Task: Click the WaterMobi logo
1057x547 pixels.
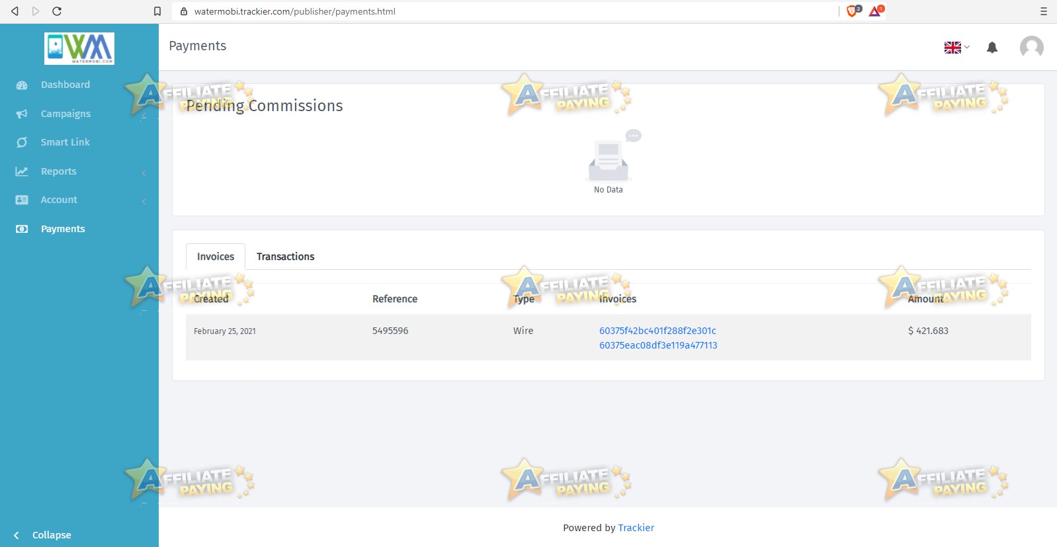Action: coord(79,48)
